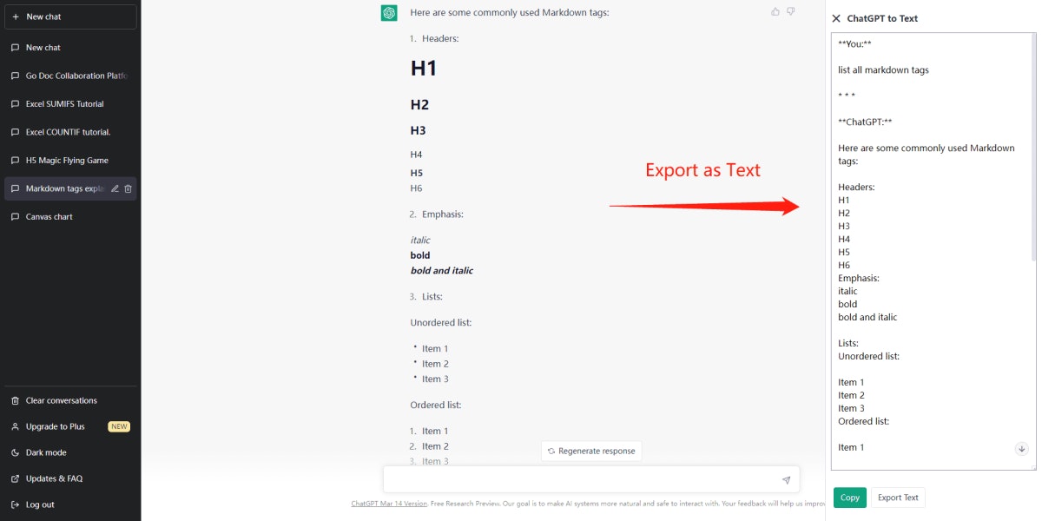
Task: Click the thumbs up icon on the response
Action: (775, 11)
